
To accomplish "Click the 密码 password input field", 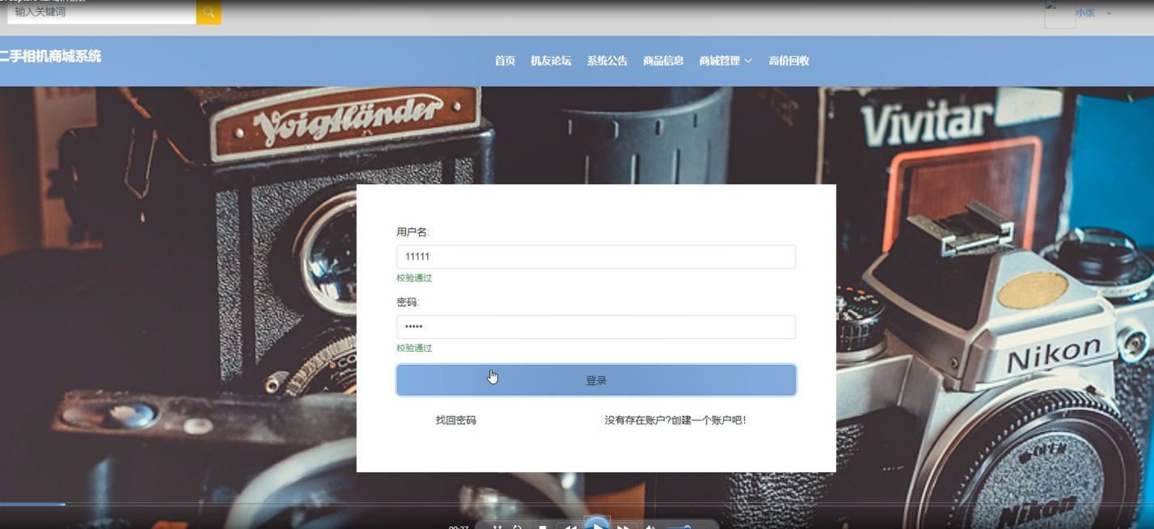I will click(596, 327).
